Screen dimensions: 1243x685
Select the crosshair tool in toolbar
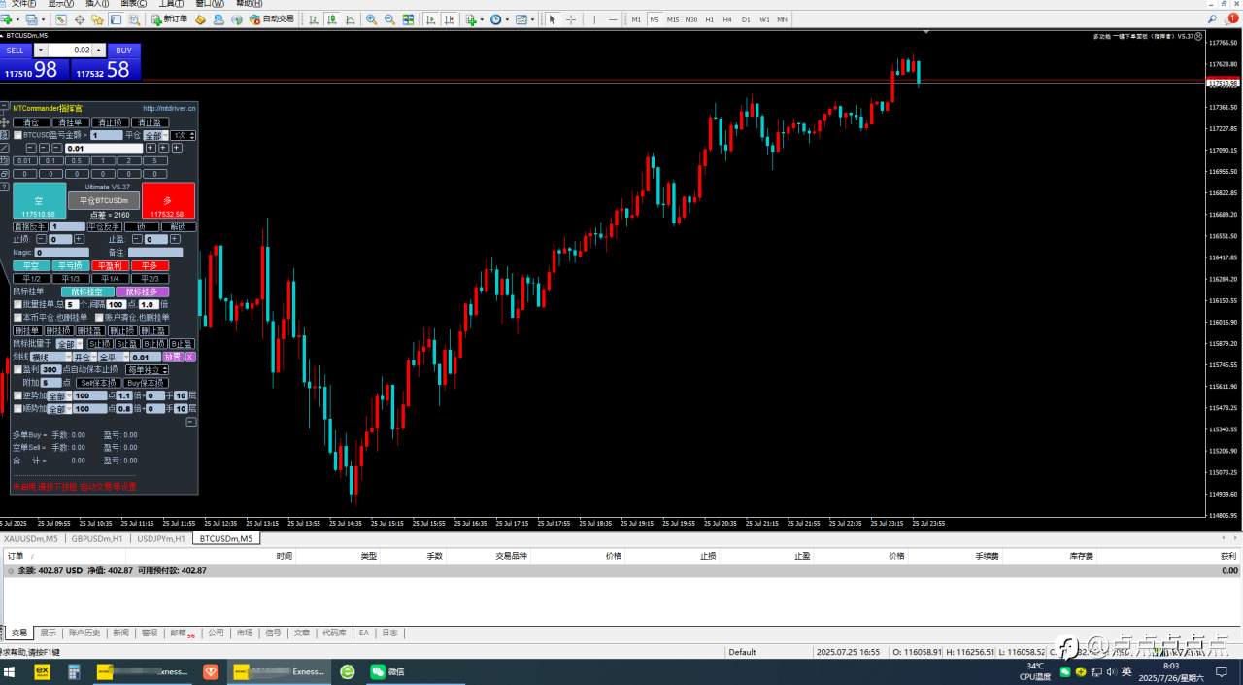pyautogui.click(x=571, y=19)
